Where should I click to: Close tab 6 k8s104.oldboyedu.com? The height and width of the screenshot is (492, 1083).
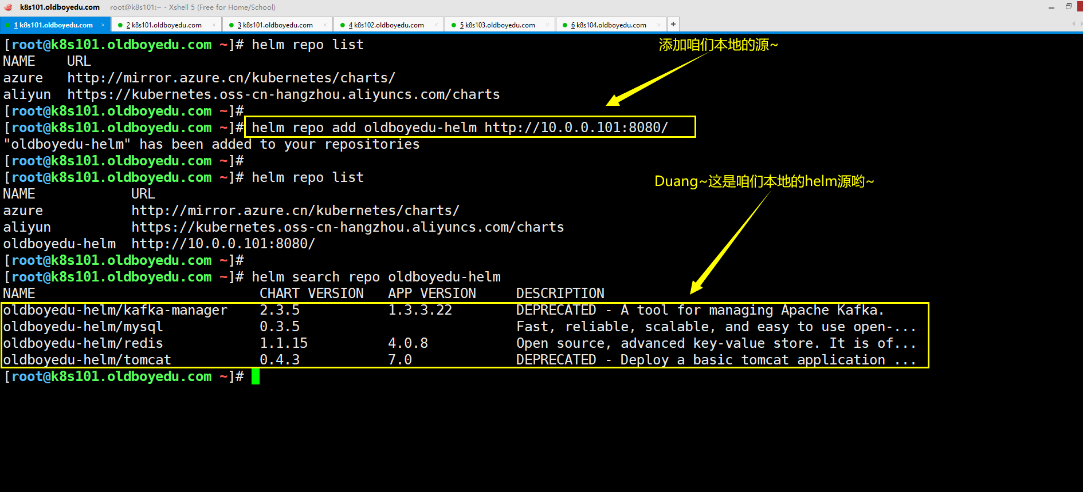(x=658, y=25)
